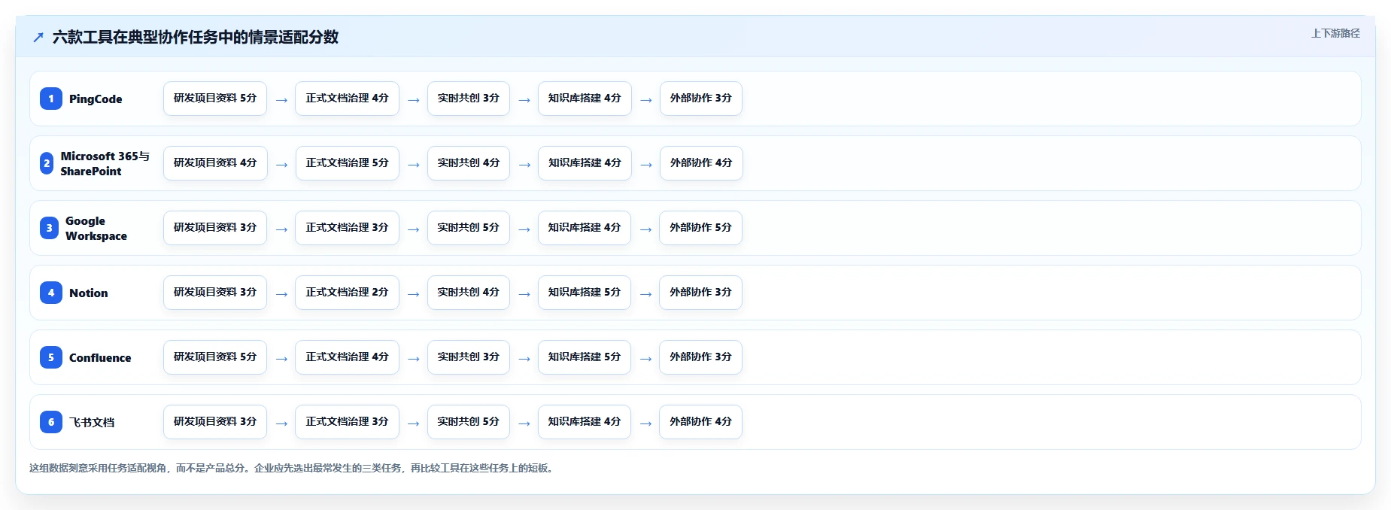Select Google Workspace's 外部协作 5分 chip
The height and width of the screenshot is (510, 1391).
point(701,228)
